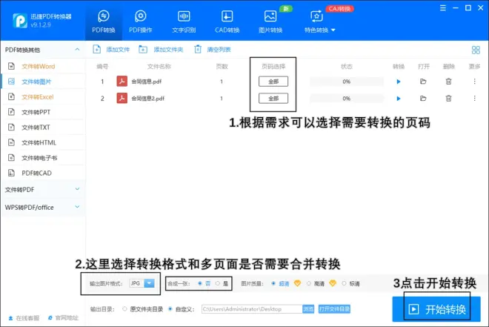The width and height of the screenshot is (489, 327).
Task: Click 开始转换 to start conversion
Action: [436, 309]
